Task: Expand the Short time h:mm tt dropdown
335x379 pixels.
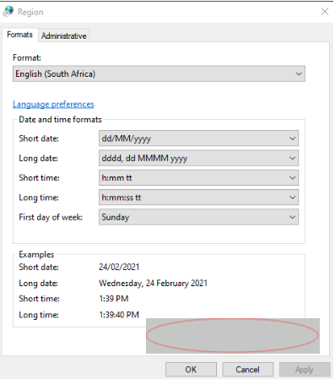Action: coord(198,177)
